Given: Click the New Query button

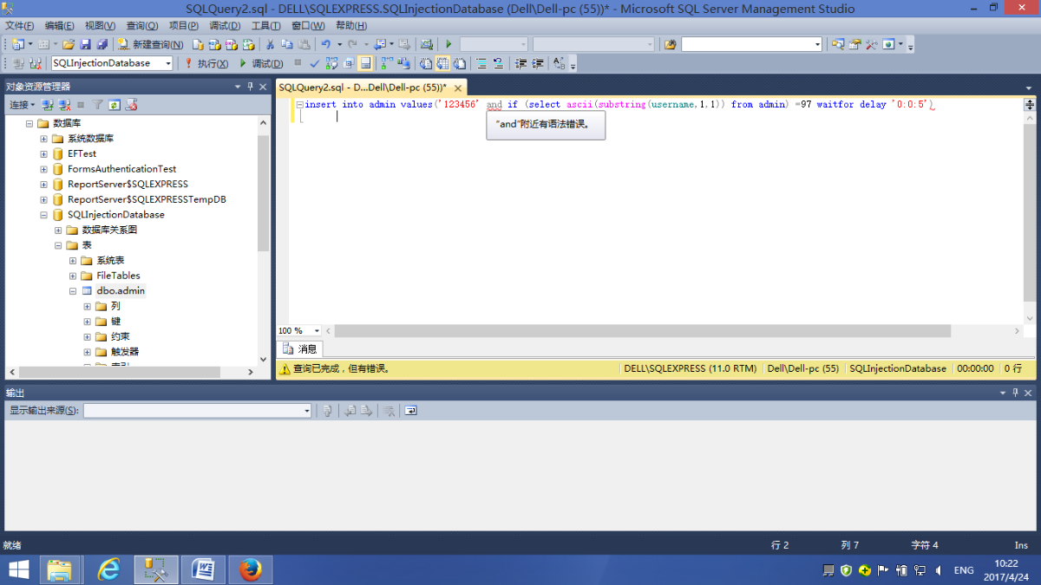Looking at the screenshot, I should pos(151,44).
